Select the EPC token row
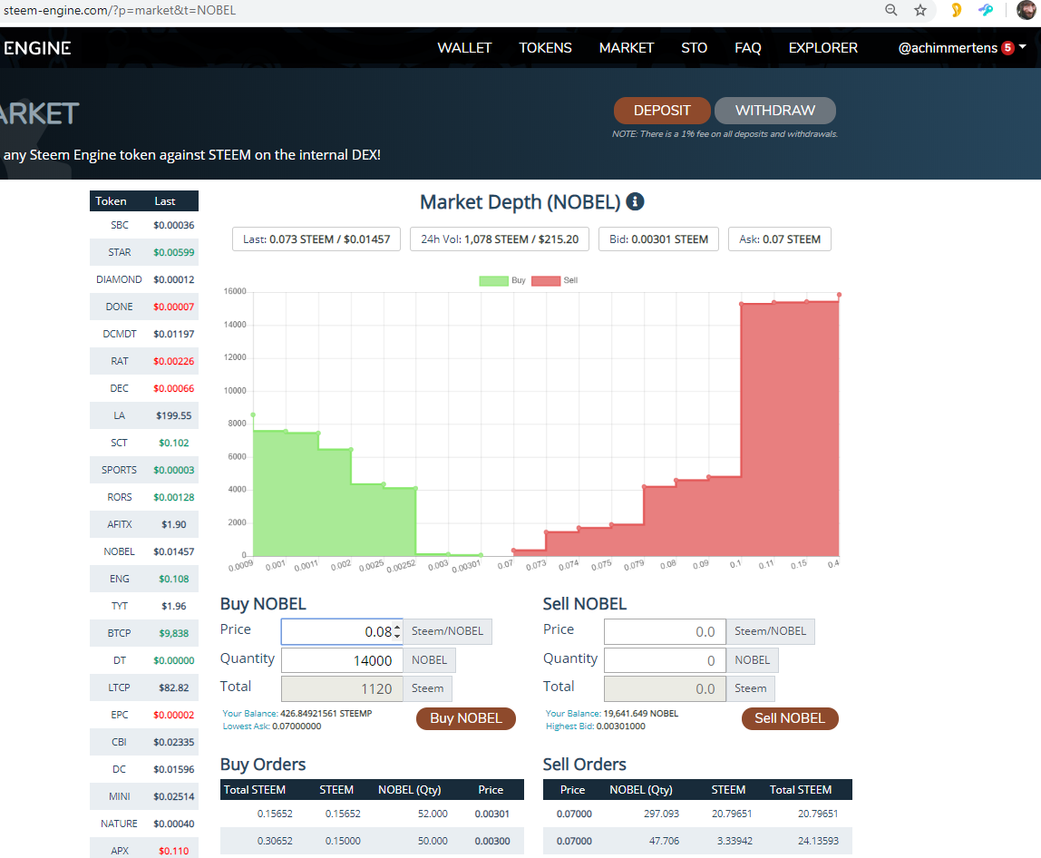1041x858 pixels. pos(144,716)
